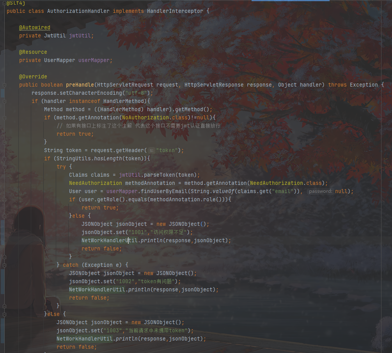Click the @Autowired annotation
Viewport: 392px width, 353px height.
tap(35, 27)
